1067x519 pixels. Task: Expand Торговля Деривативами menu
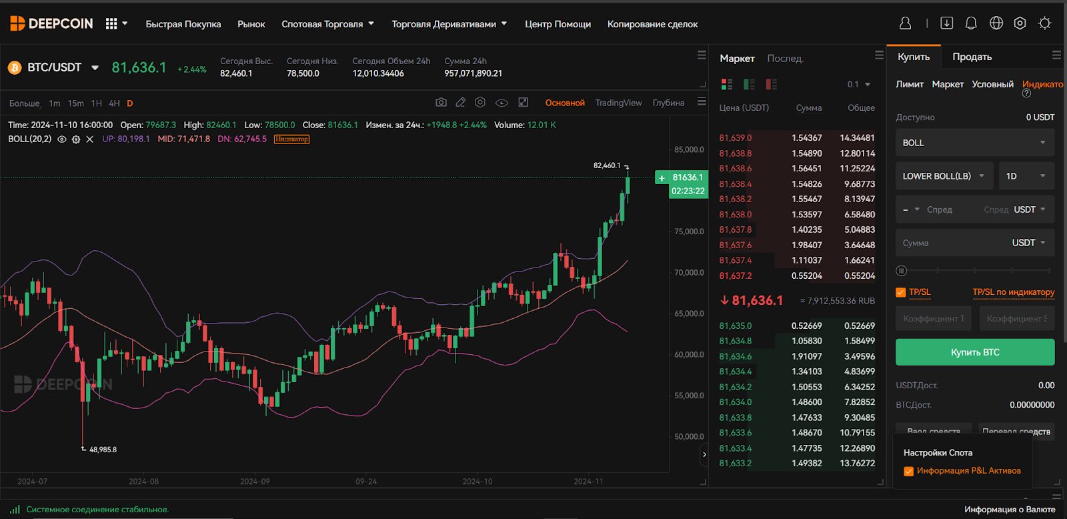pos(449,24)
